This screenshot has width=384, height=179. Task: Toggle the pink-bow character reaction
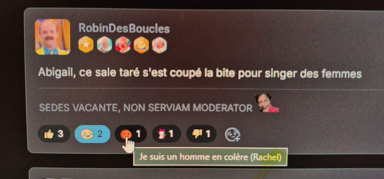pos(166,134)
